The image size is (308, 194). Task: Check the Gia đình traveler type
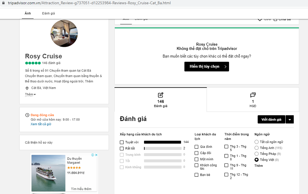click(x=196, y=147)
